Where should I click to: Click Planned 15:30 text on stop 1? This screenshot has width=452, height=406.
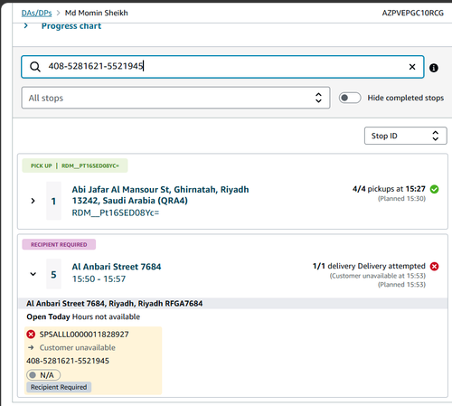pyautogui.click(x=401, y=199)
